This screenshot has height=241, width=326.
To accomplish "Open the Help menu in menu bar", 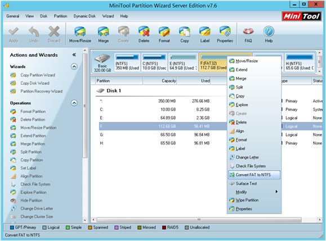I will click(124, 16).
